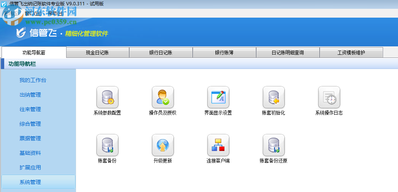Screen dimensions: 398x192
Task: Select 基础资料 in navigation bar
Action: click(x=30, y=153)
